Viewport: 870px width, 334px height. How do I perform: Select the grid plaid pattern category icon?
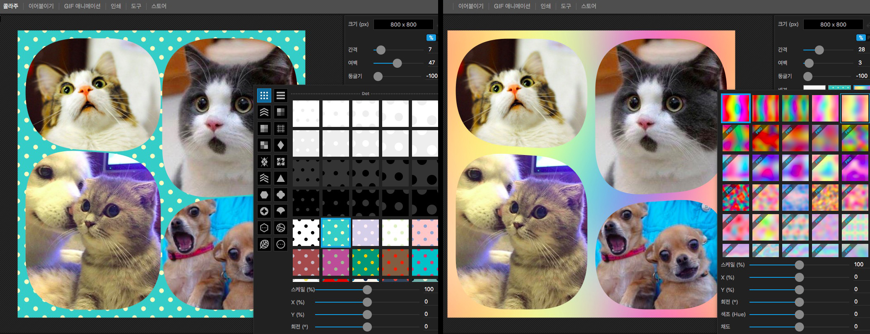pos(281,129)
